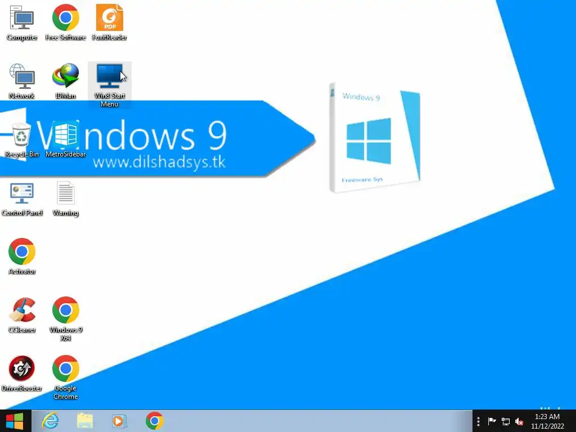The width and height of the screenshot is (576, 432).
Task: Open Chrome from the taskbar
Action: pyautogui.click(x=154, y=421)
